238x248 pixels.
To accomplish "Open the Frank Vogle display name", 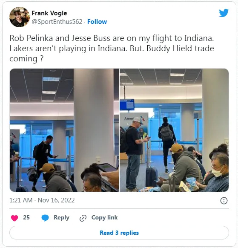I will [x=49, y=13].
